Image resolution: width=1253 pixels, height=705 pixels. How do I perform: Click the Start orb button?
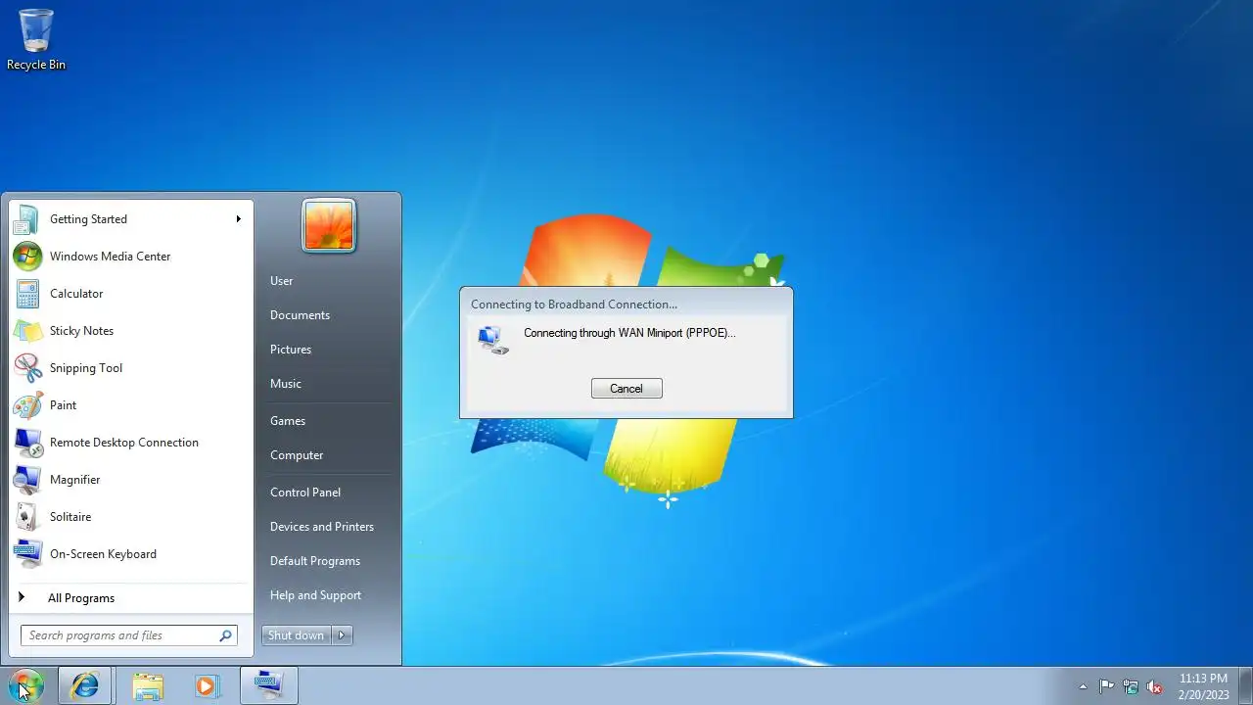click(x=24, y=685)
